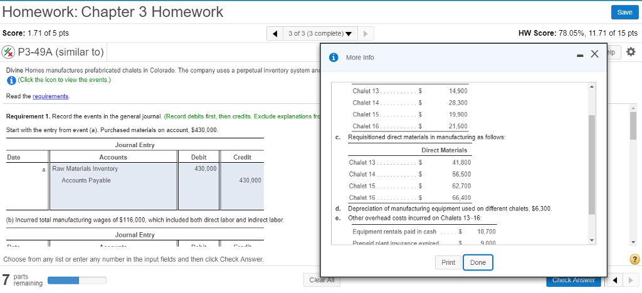The height and width of the screenshot is (293, 642).
Task: Minimize the More Info dialog
Action: 580,55
